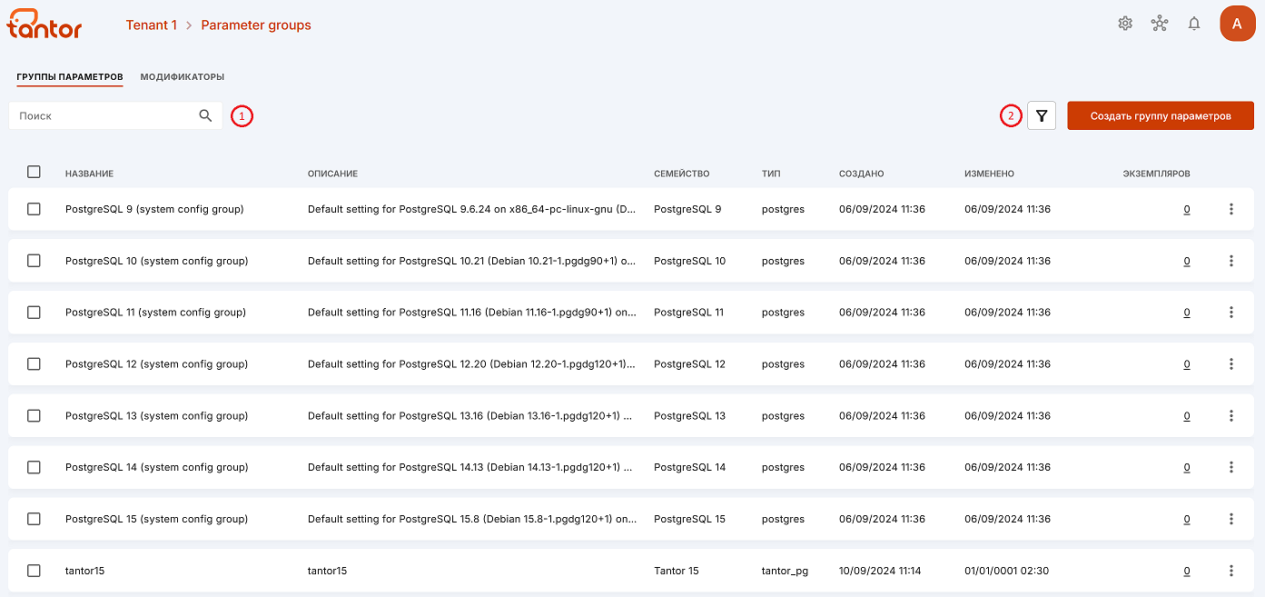1265x597 pixels.
Task: Open actions menu for PostgreSQL 10 row
Action: coord(1231,261)
